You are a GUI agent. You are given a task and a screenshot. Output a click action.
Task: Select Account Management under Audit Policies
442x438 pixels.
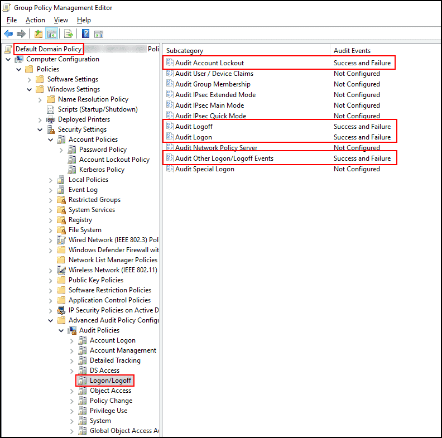click(123, 350)
